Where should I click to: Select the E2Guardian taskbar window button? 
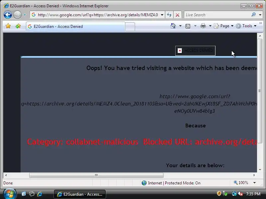(x=80, y=194)
